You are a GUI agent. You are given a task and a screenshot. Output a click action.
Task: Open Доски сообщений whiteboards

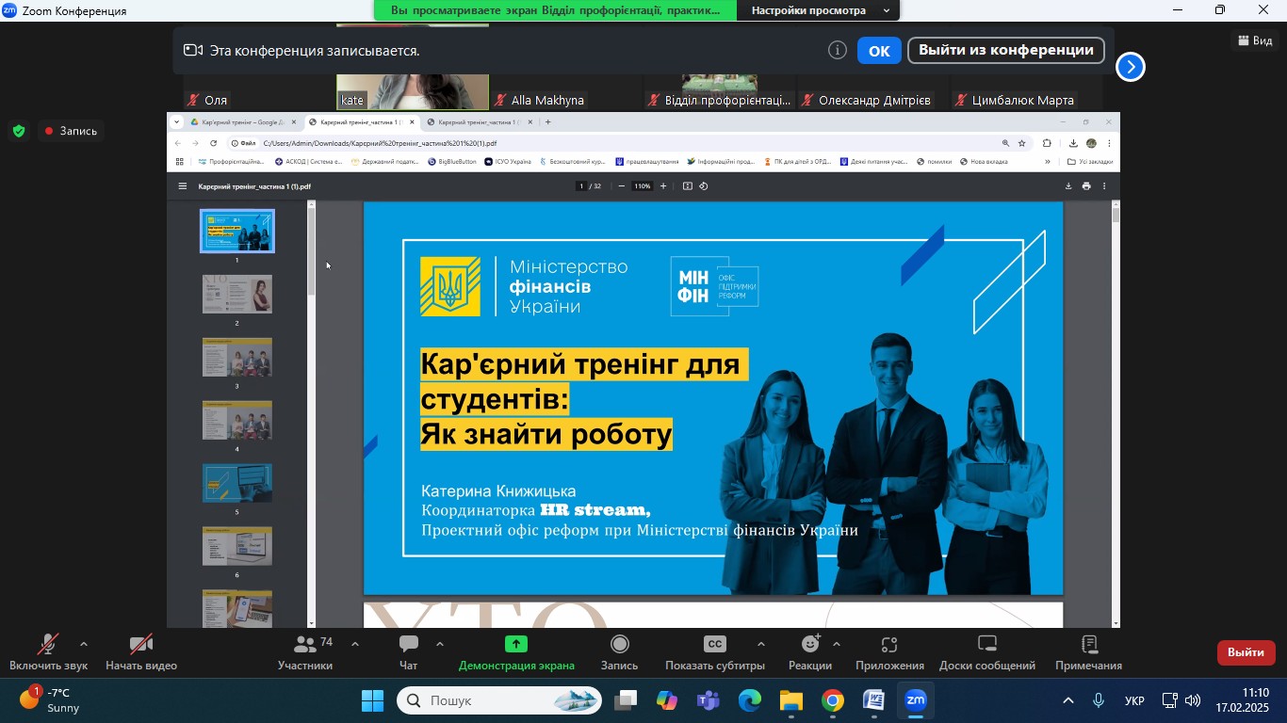[x=987, y=652]
